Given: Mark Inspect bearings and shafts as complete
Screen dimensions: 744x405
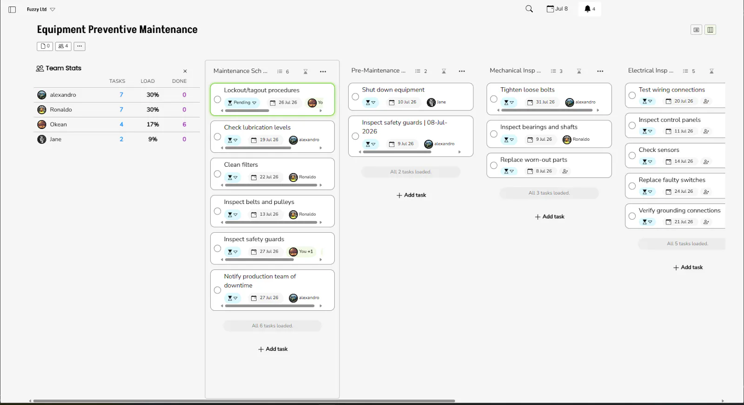Looking at the screenshot, I should 494,134.
